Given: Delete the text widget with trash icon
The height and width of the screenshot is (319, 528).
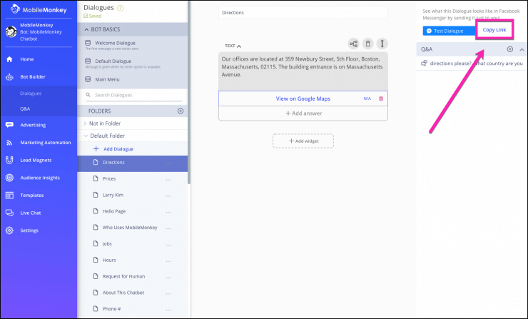Looking at the screenshot, I should point(367,44).
